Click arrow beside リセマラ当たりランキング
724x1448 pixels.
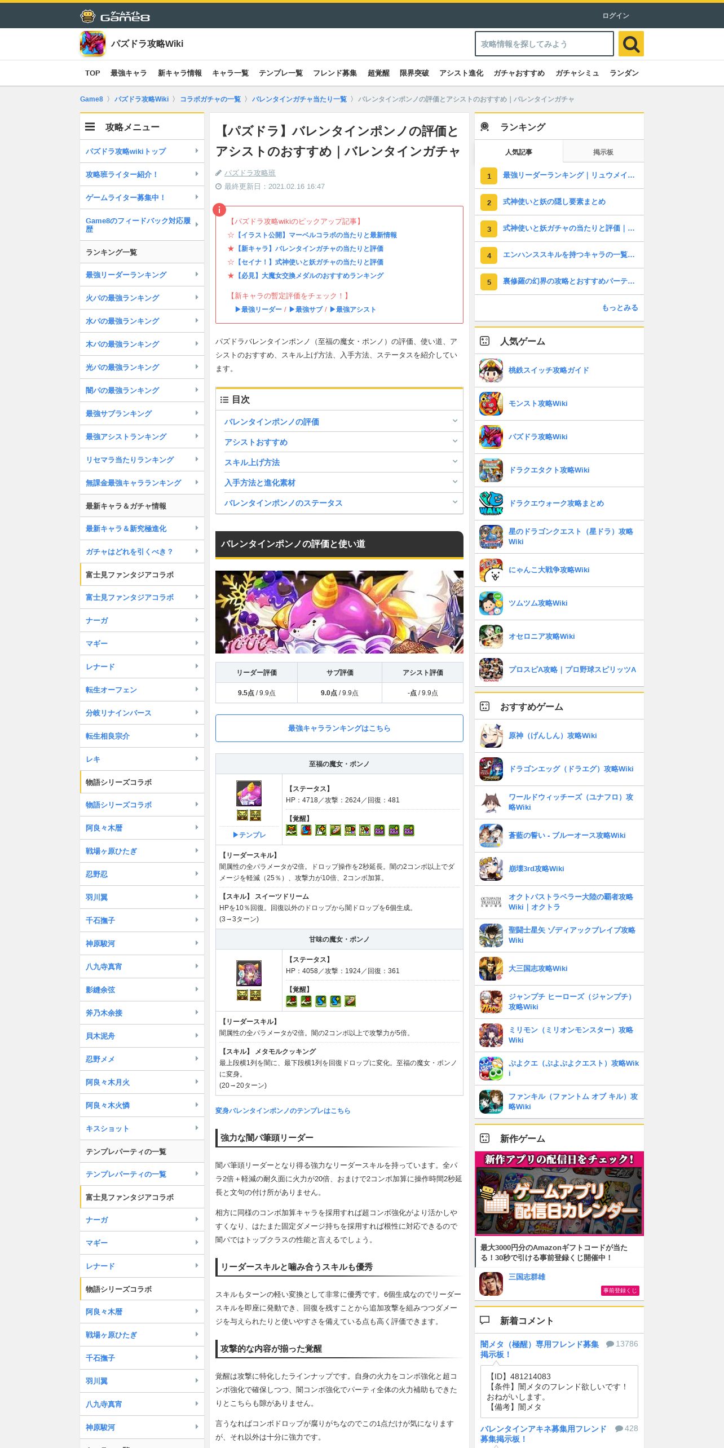tap(196, 459)
